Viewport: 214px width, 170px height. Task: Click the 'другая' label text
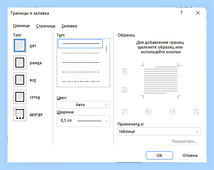[x=36, y=115]
